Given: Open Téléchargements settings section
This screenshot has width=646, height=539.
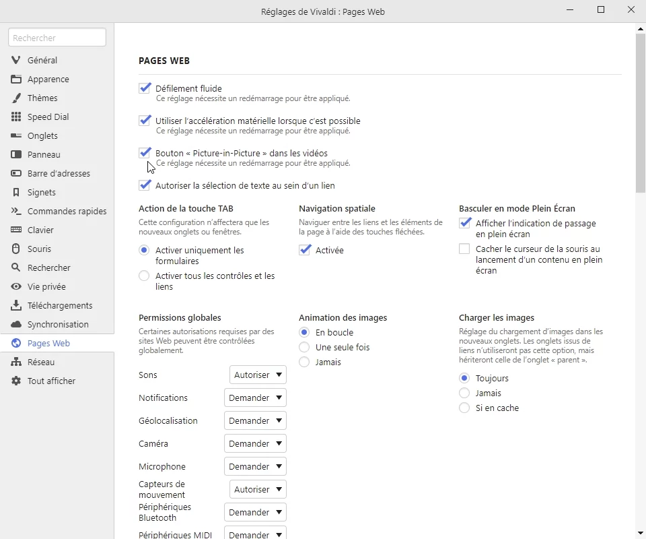Looking at the screenshot, I should [57, 306].
